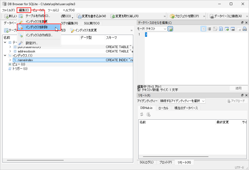This screenshot has height=170, width=249.
Task: Click the print icon in cell editor
Action: coord(245,29)
